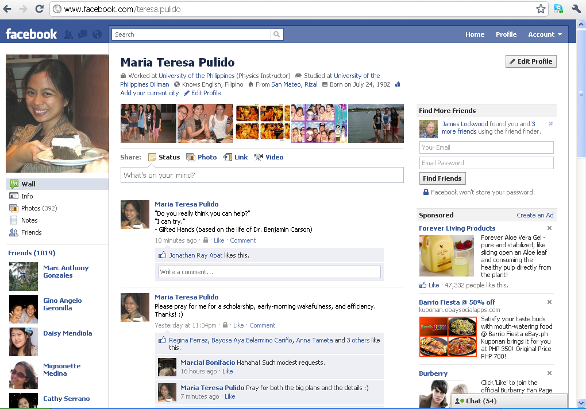Go to Home in the top bar
The width and height of the screenshot is (586, 409).
(475, 34)
